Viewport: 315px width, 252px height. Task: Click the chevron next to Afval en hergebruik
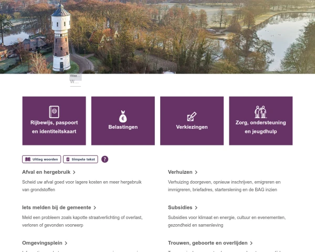pyautogui.click(x=74, y=172)
